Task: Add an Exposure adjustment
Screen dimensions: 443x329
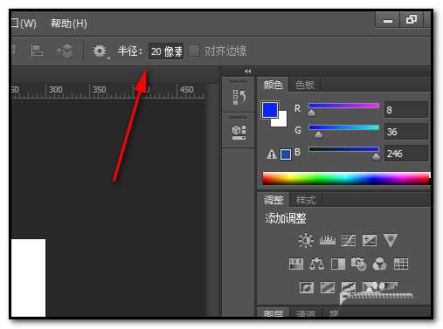Action: (370, 240)
